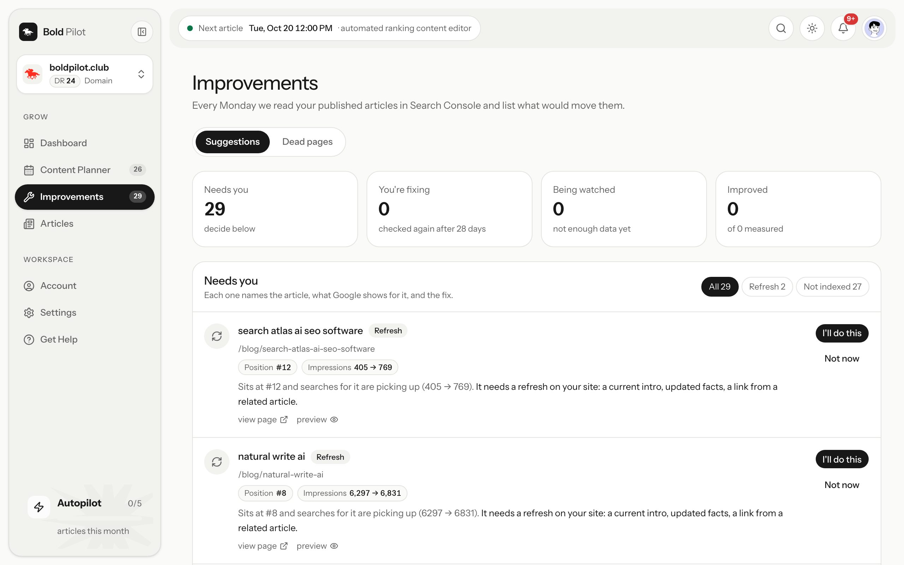The width and height of the screenshot is (904, 565).
Task: Click view page for natural write ai
Action: point(263,546)
